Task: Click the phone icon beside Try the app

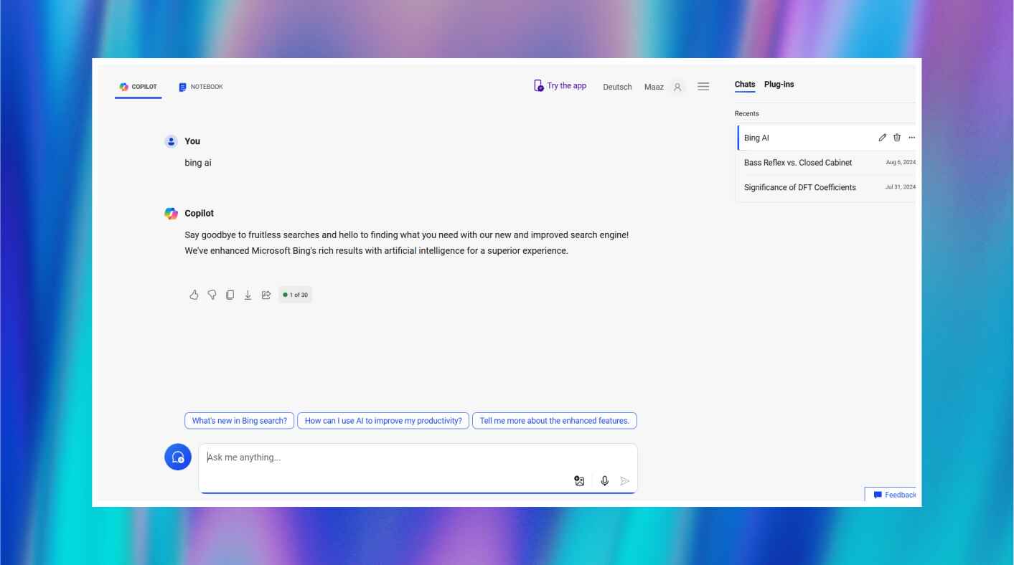Action: click(538, 86)
